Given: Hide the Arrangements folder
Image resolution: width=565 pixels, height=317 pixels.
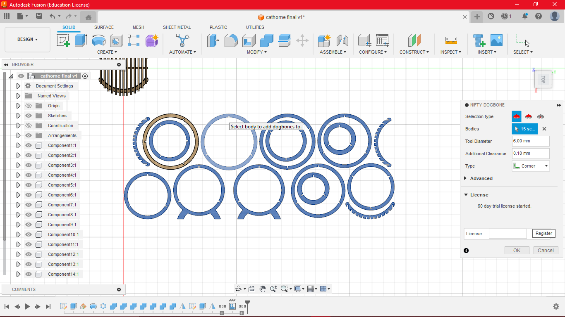Looking at the screenshot, I should tap(29, 135).
